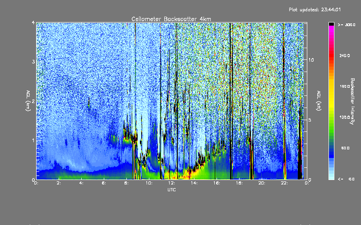Screen dimensions: 361x225
Task: Click the '22:' UTC hour tick label
Action: point(284,183)
